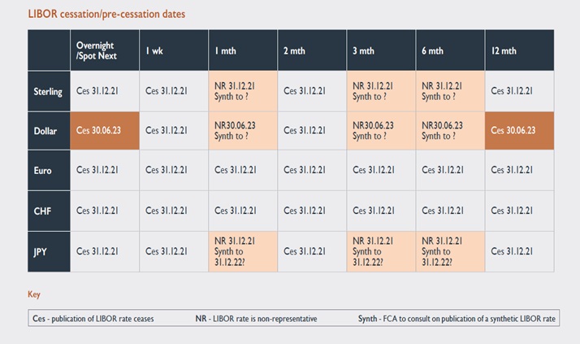Select the 1 mth column header

tap(226, 50)
